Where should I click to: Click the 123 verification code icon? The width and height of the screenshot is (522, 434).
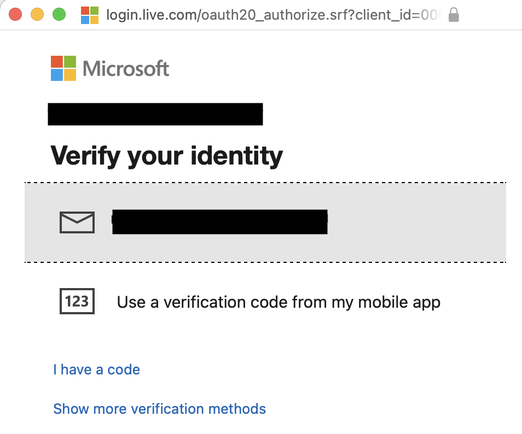(77, 301)
